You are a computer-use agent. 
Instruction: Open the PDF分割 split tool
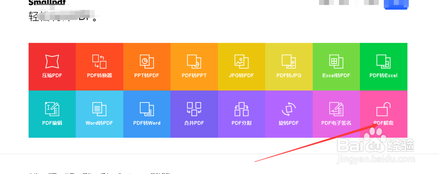pos(241,114)
